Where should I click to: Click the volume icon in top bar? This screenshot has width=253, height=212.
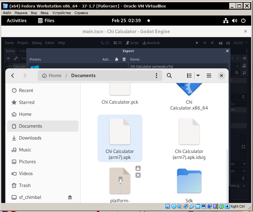click(235, 21)
